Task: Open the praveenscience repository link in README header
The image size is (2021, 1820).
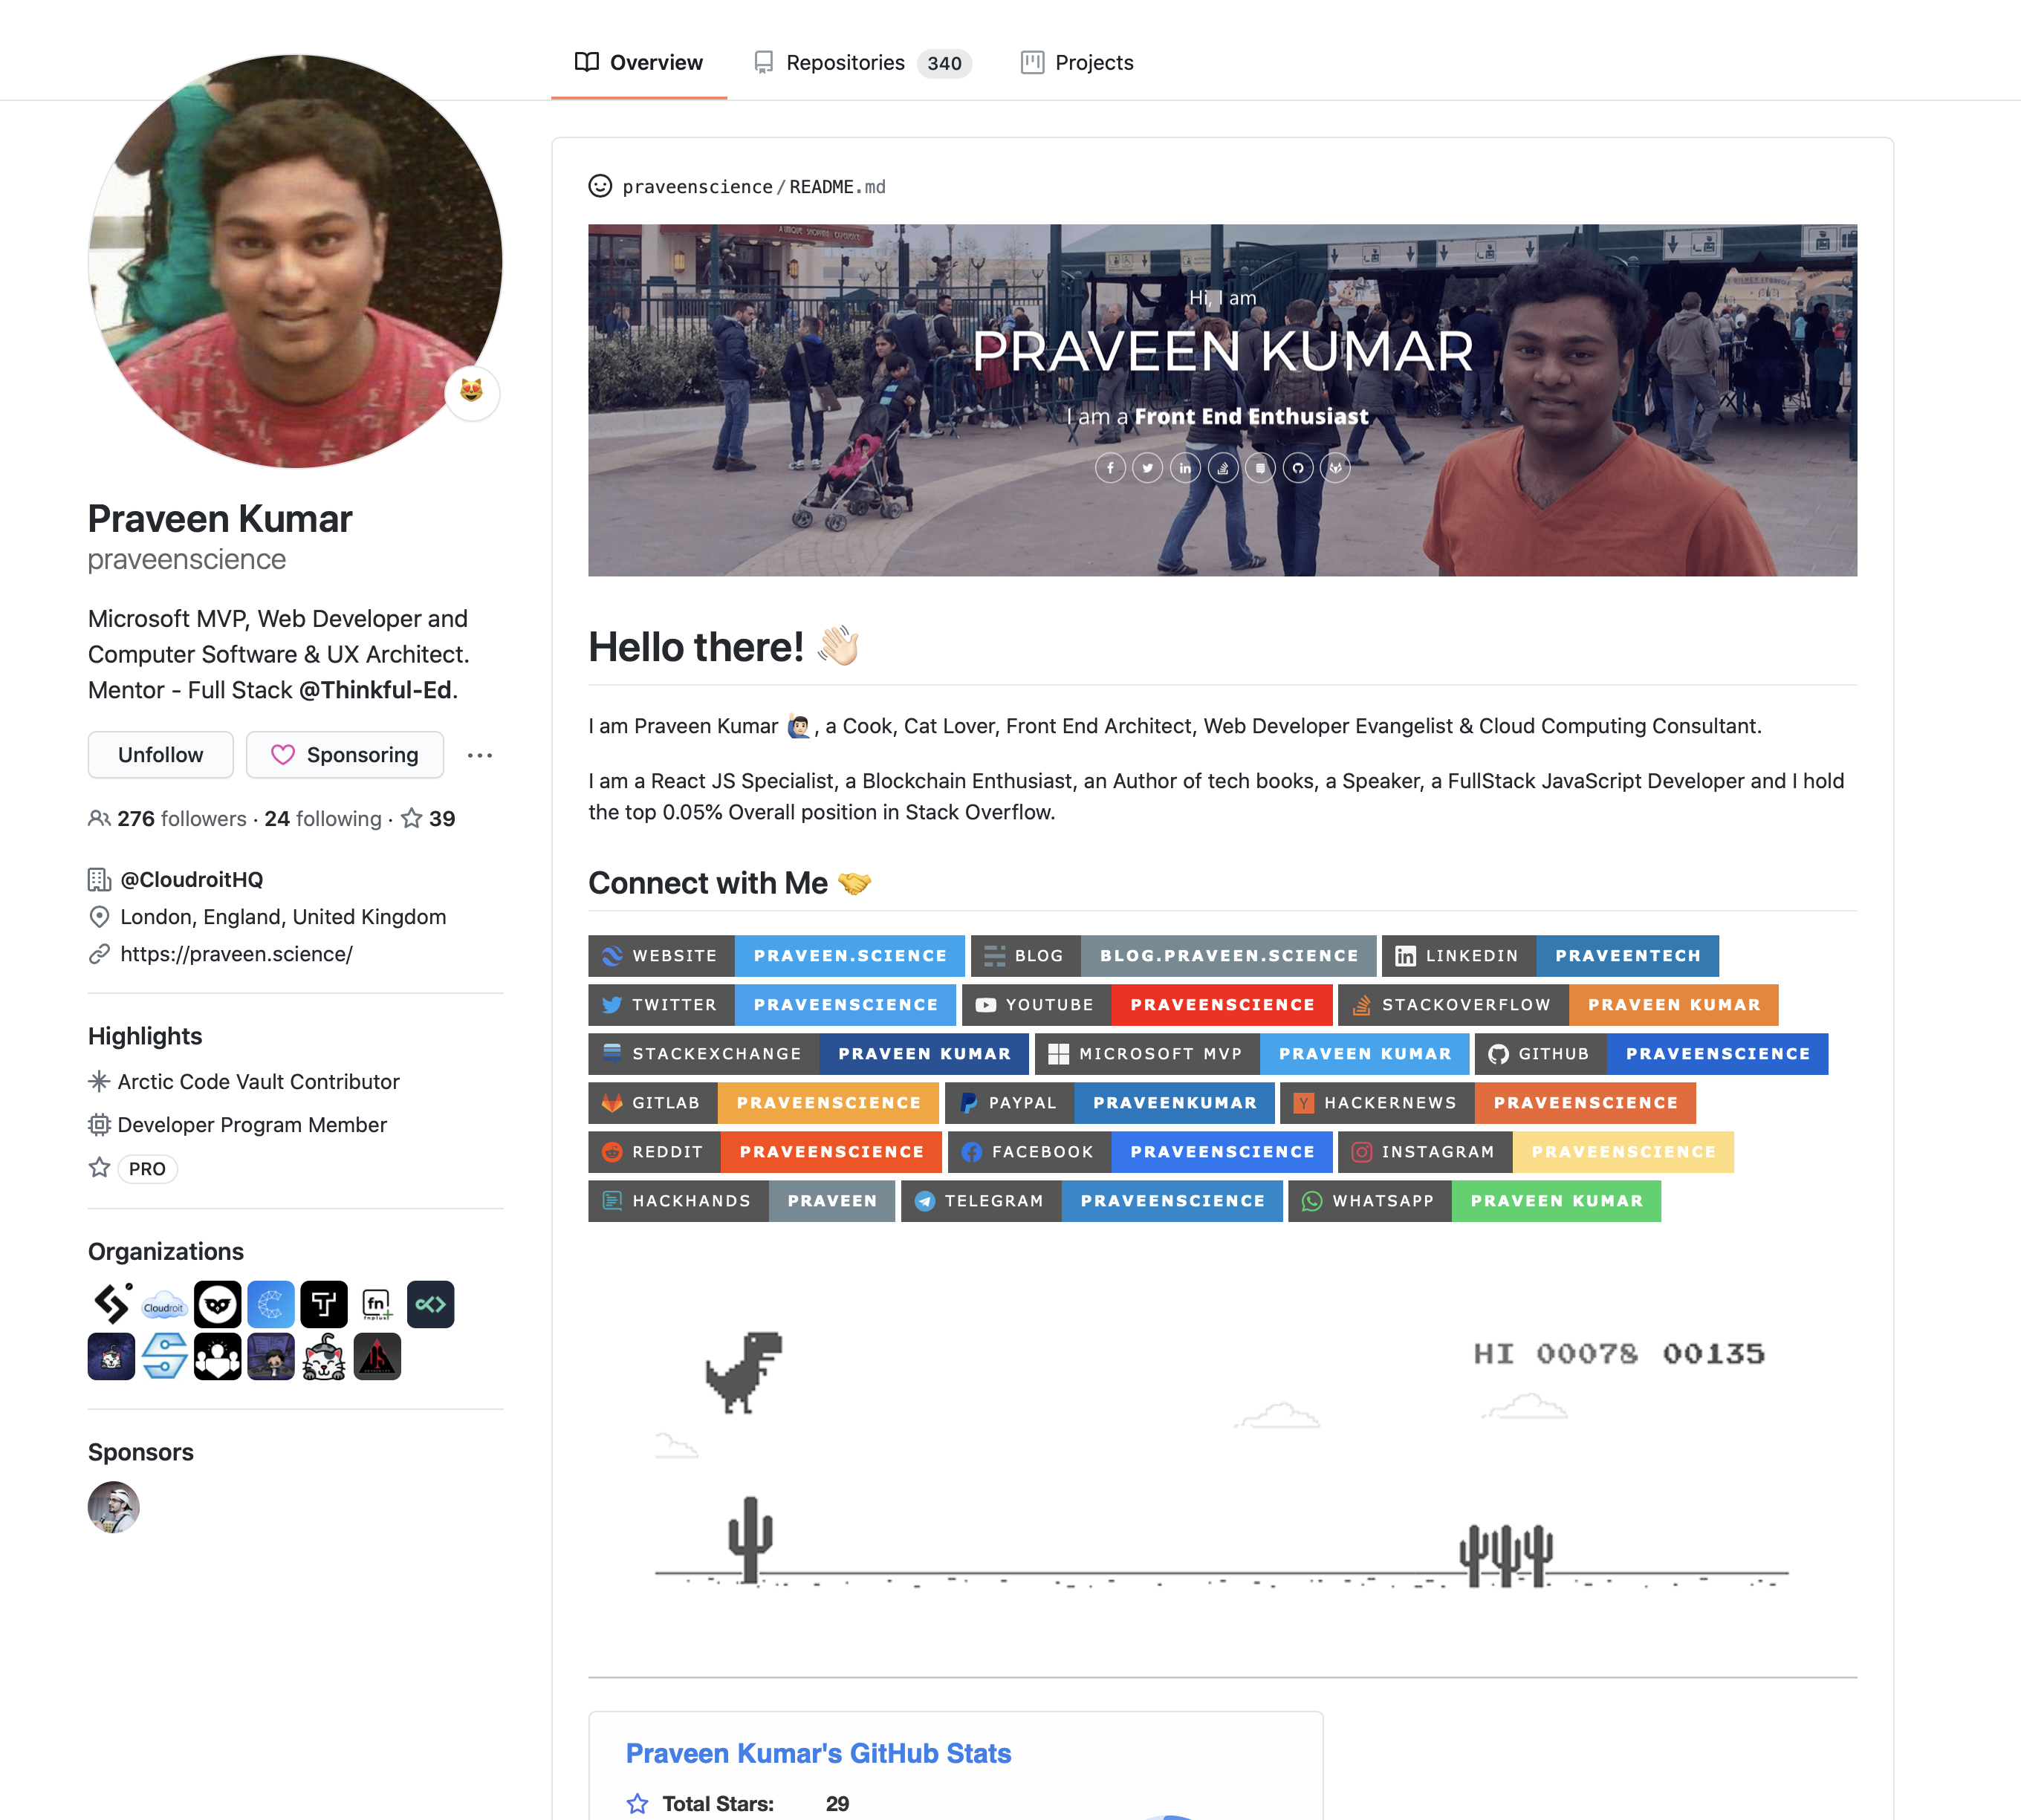Action: click(x=697, y=187)
